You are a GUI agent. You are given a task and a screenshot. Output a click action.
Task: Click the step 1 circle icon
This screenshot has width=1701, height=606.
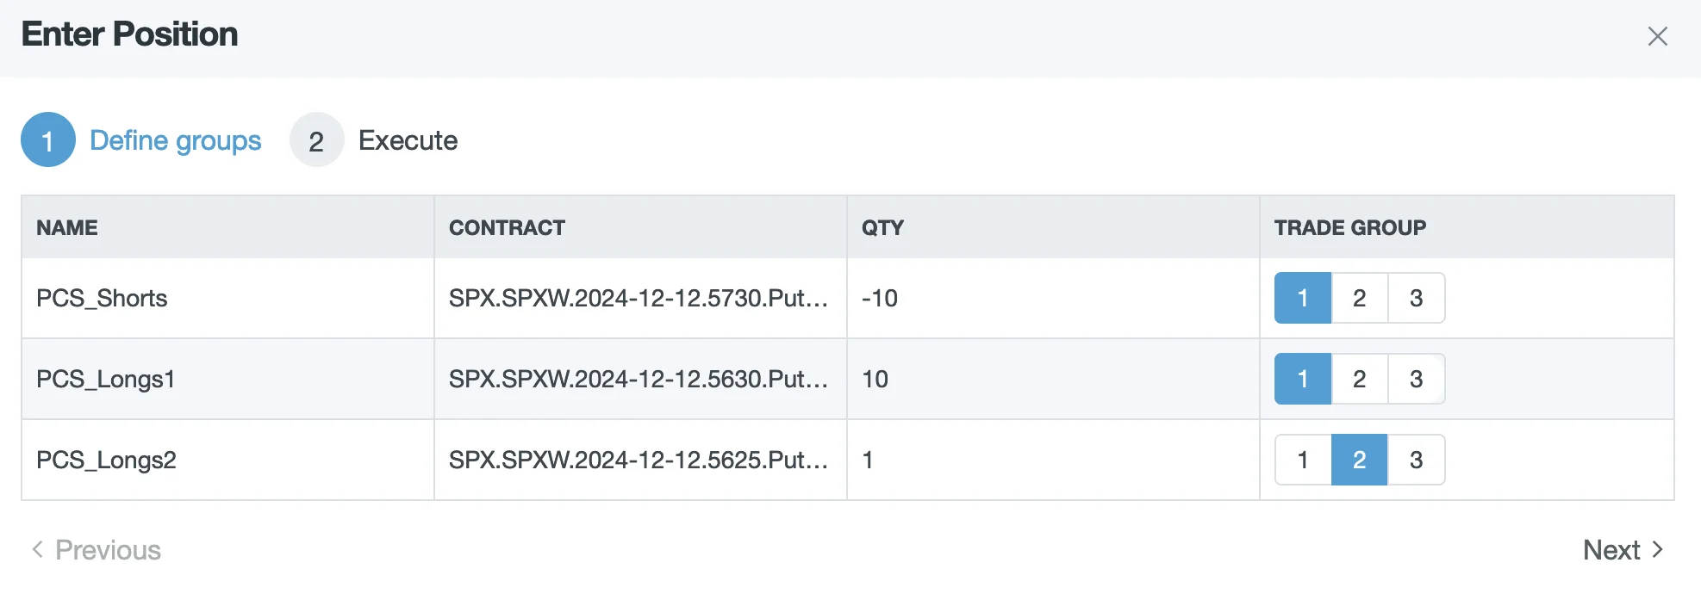click(47, 139)
